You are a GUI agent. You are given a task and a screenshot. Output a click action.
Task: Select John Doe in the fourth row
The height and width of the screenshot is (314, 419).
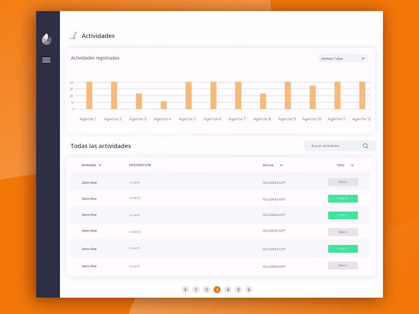click(x=89, y=231)
